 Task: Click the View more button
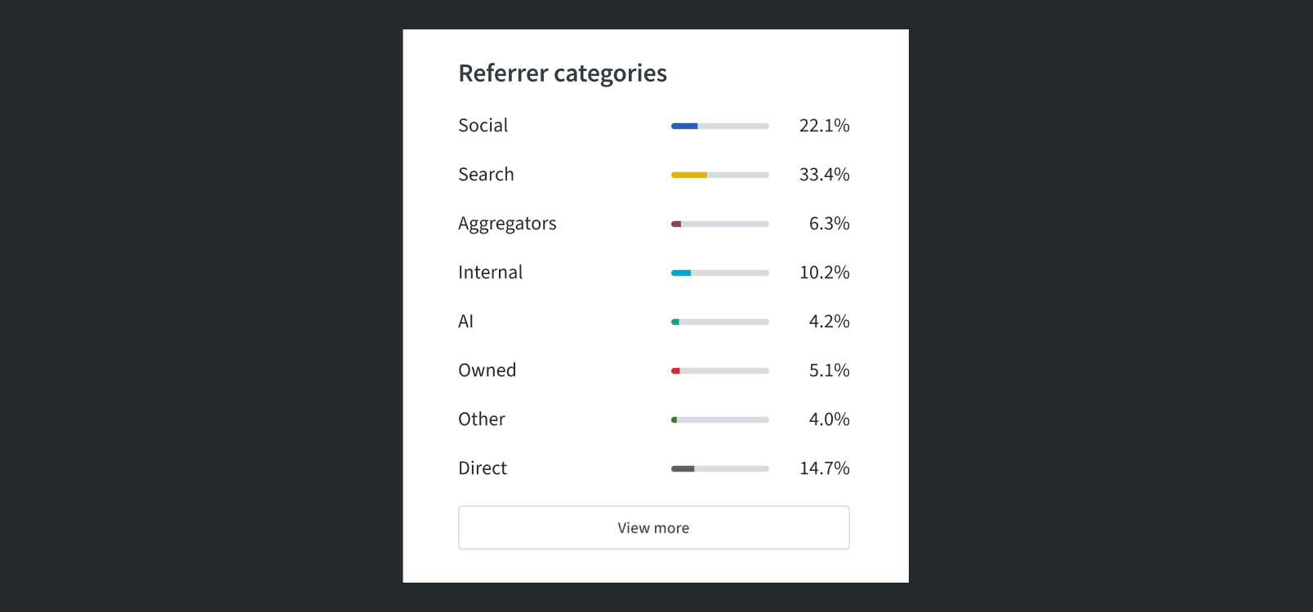(653, 528)
